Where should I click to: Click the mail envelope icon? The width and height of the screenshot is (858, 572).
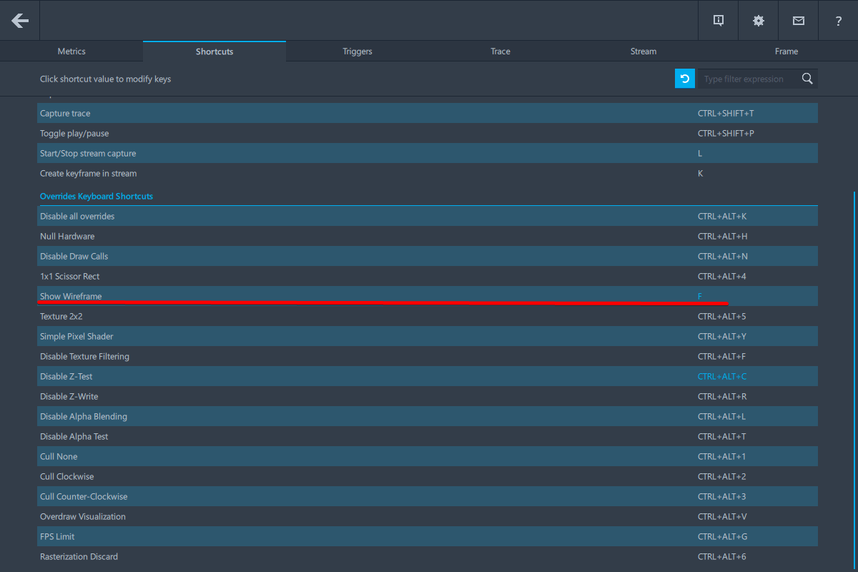(x=799, y=21)
